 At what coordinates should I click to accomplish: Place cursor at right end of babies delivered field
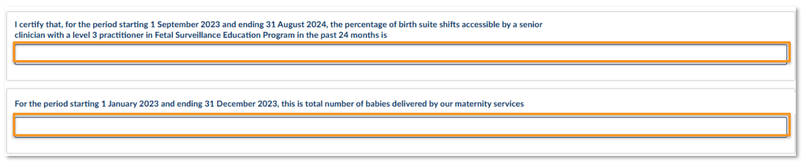pos(782,127)
